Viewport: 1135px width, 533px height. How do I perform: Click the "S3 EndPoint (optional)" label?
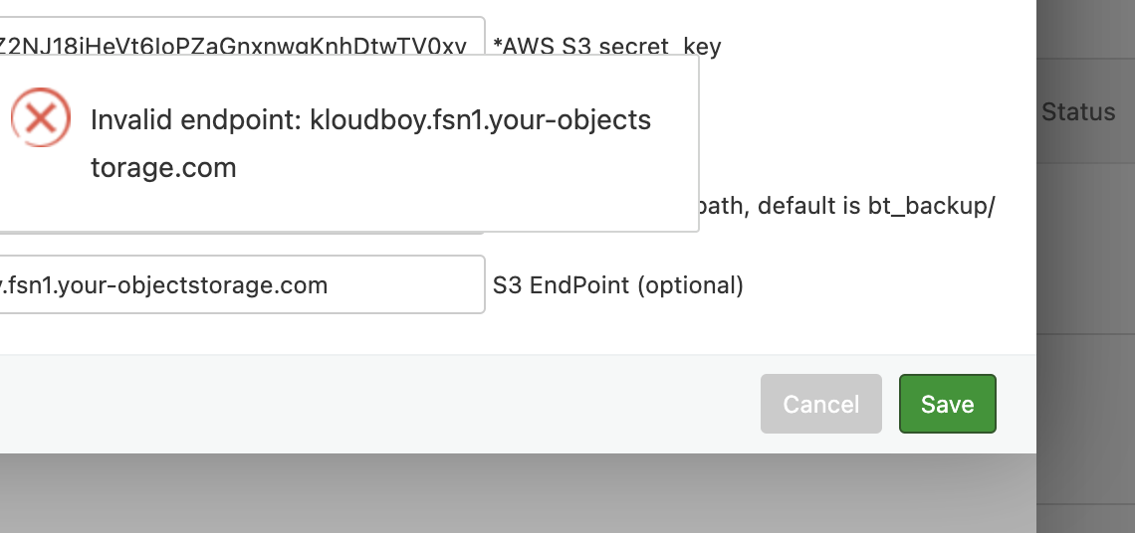(x=617, y=285)
